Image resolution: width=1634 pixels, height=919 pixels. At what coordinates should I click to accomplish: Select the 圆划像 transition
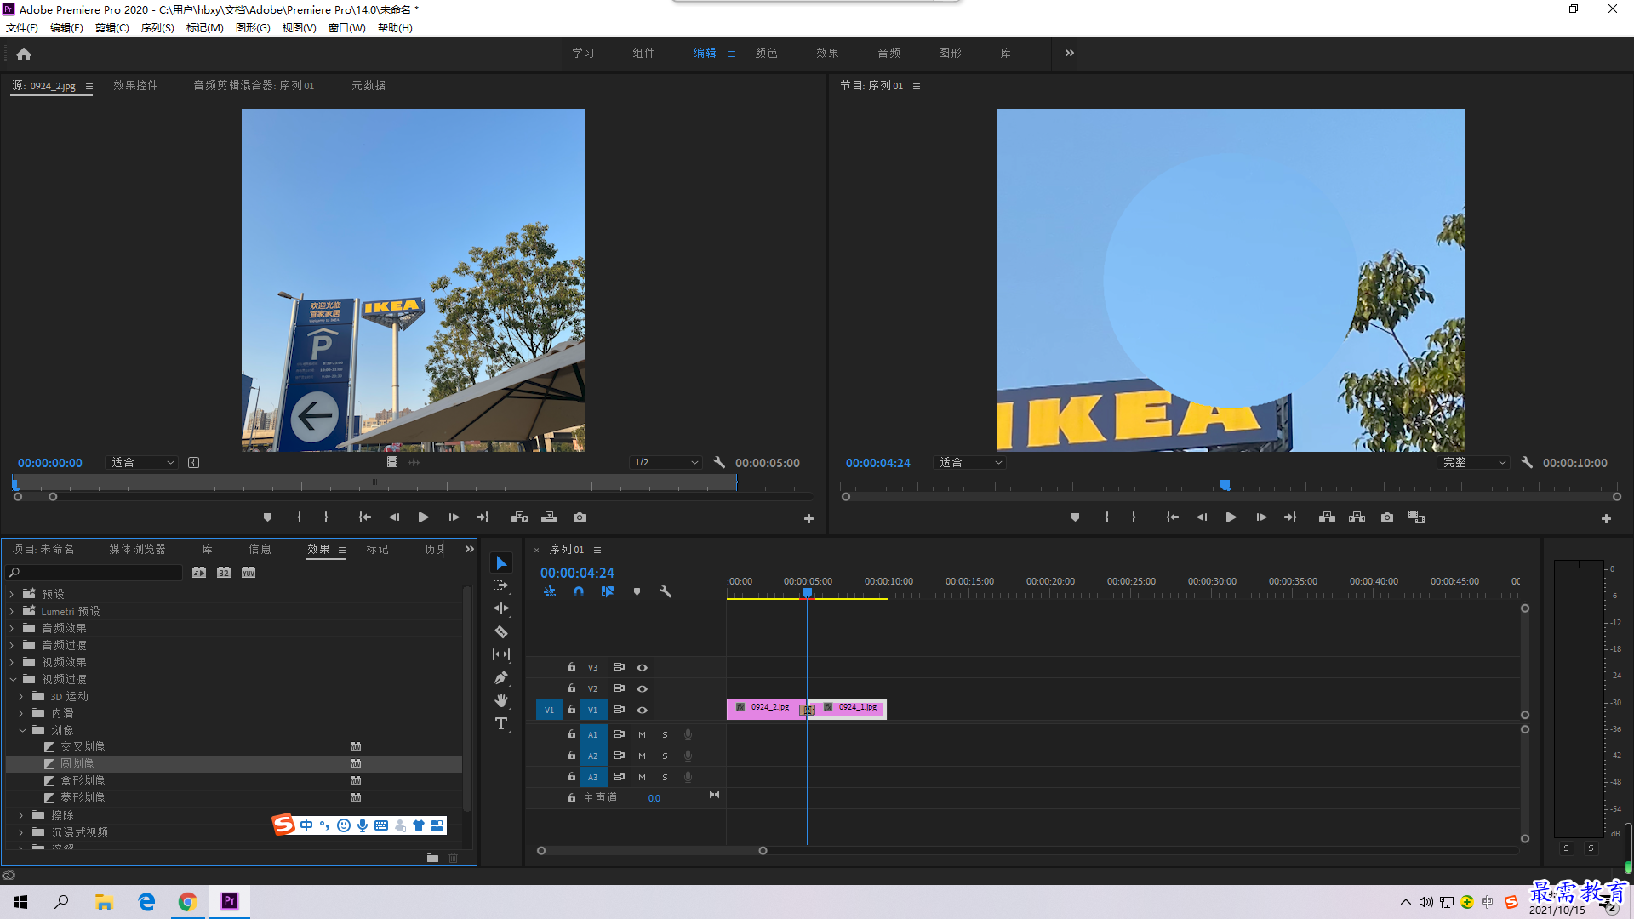point(77,764)
